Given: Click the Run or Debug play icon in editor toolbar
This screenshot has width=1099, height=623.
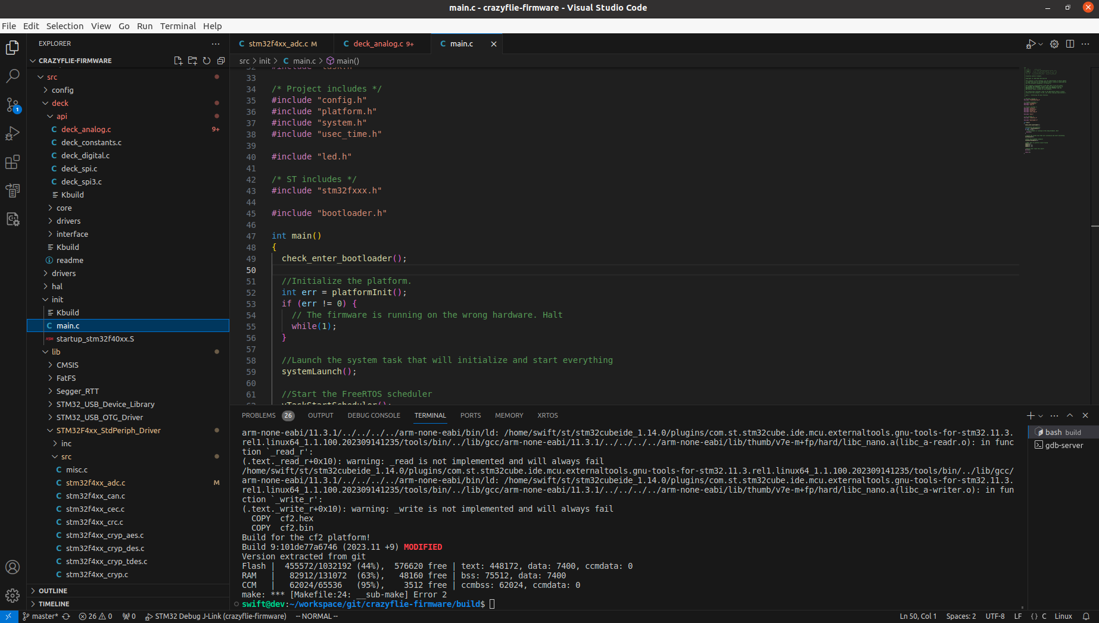Looking at the screenshot, I should coord(1030,44).
